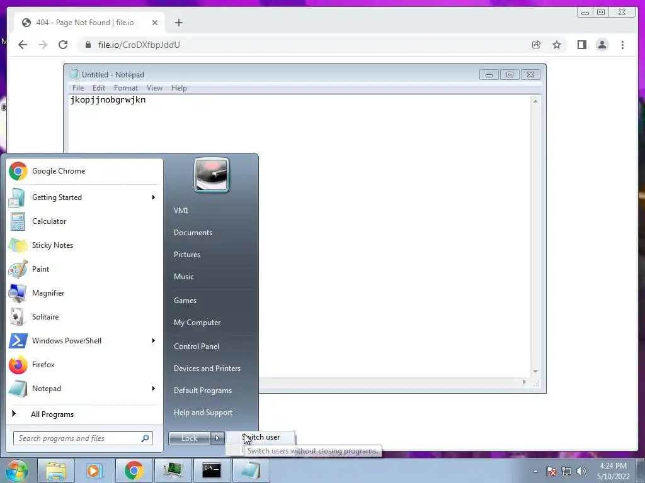Open Getting Started in Start menu

point(84,197)
